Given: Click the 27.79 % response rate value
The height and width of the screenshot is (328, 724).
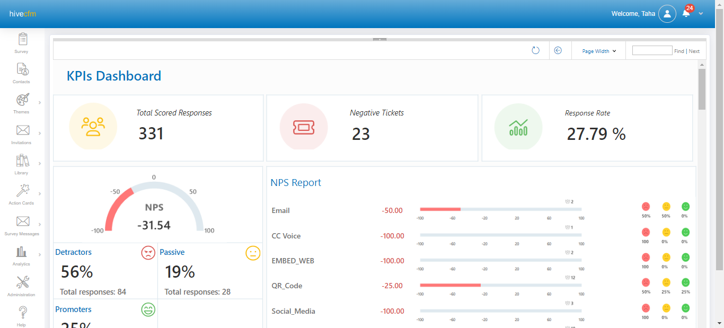Looking at the screenshot, I should [x=596, y=134].
